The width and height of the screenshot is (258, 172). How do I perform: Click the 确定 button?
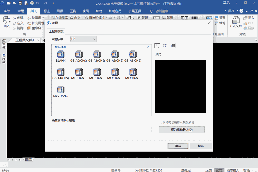pos(178,146)
